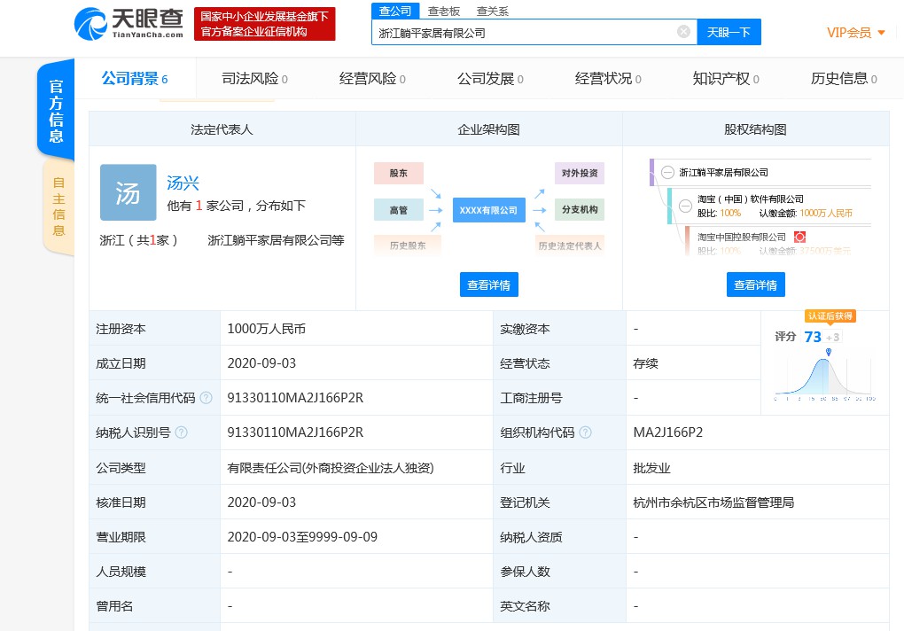Show help for 纳税人识别号
This screenshot has height=631, width=904.
181,432
